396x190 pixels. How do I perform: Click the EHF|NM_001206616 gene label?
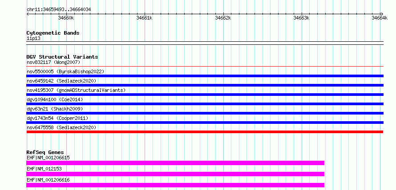[x=48, y=180]
